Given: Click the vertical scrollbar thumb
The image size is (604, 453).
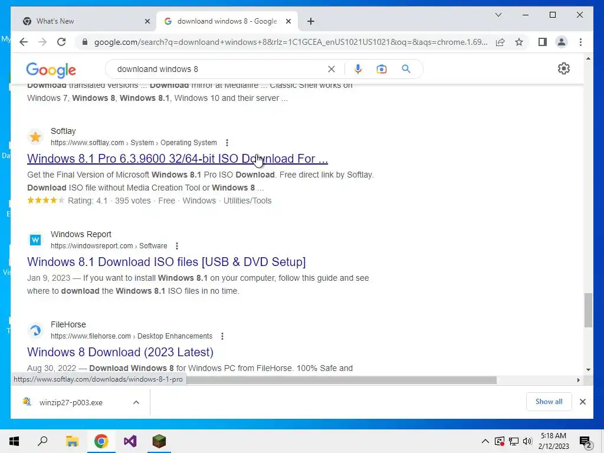Looking at the screenshot, I should pyautogui.click(x=588, y=310).
